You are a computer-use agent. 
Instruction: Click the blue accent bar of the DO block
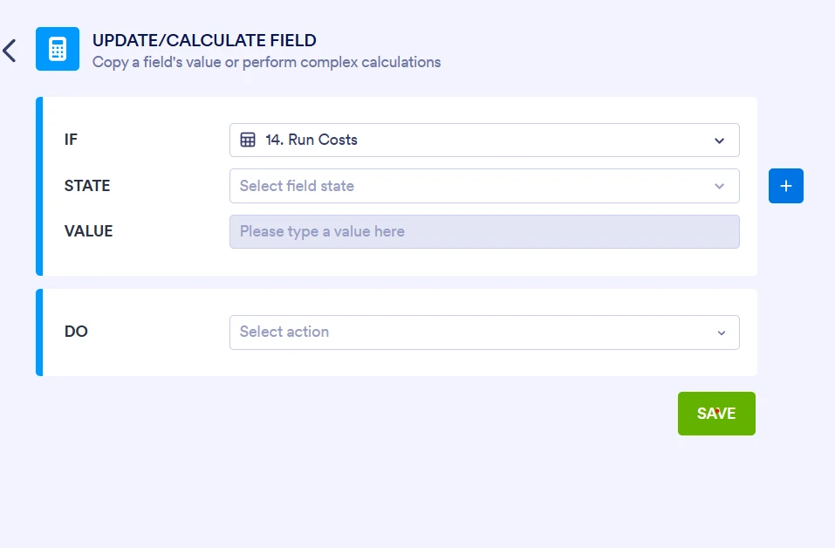tap(38, 332)
